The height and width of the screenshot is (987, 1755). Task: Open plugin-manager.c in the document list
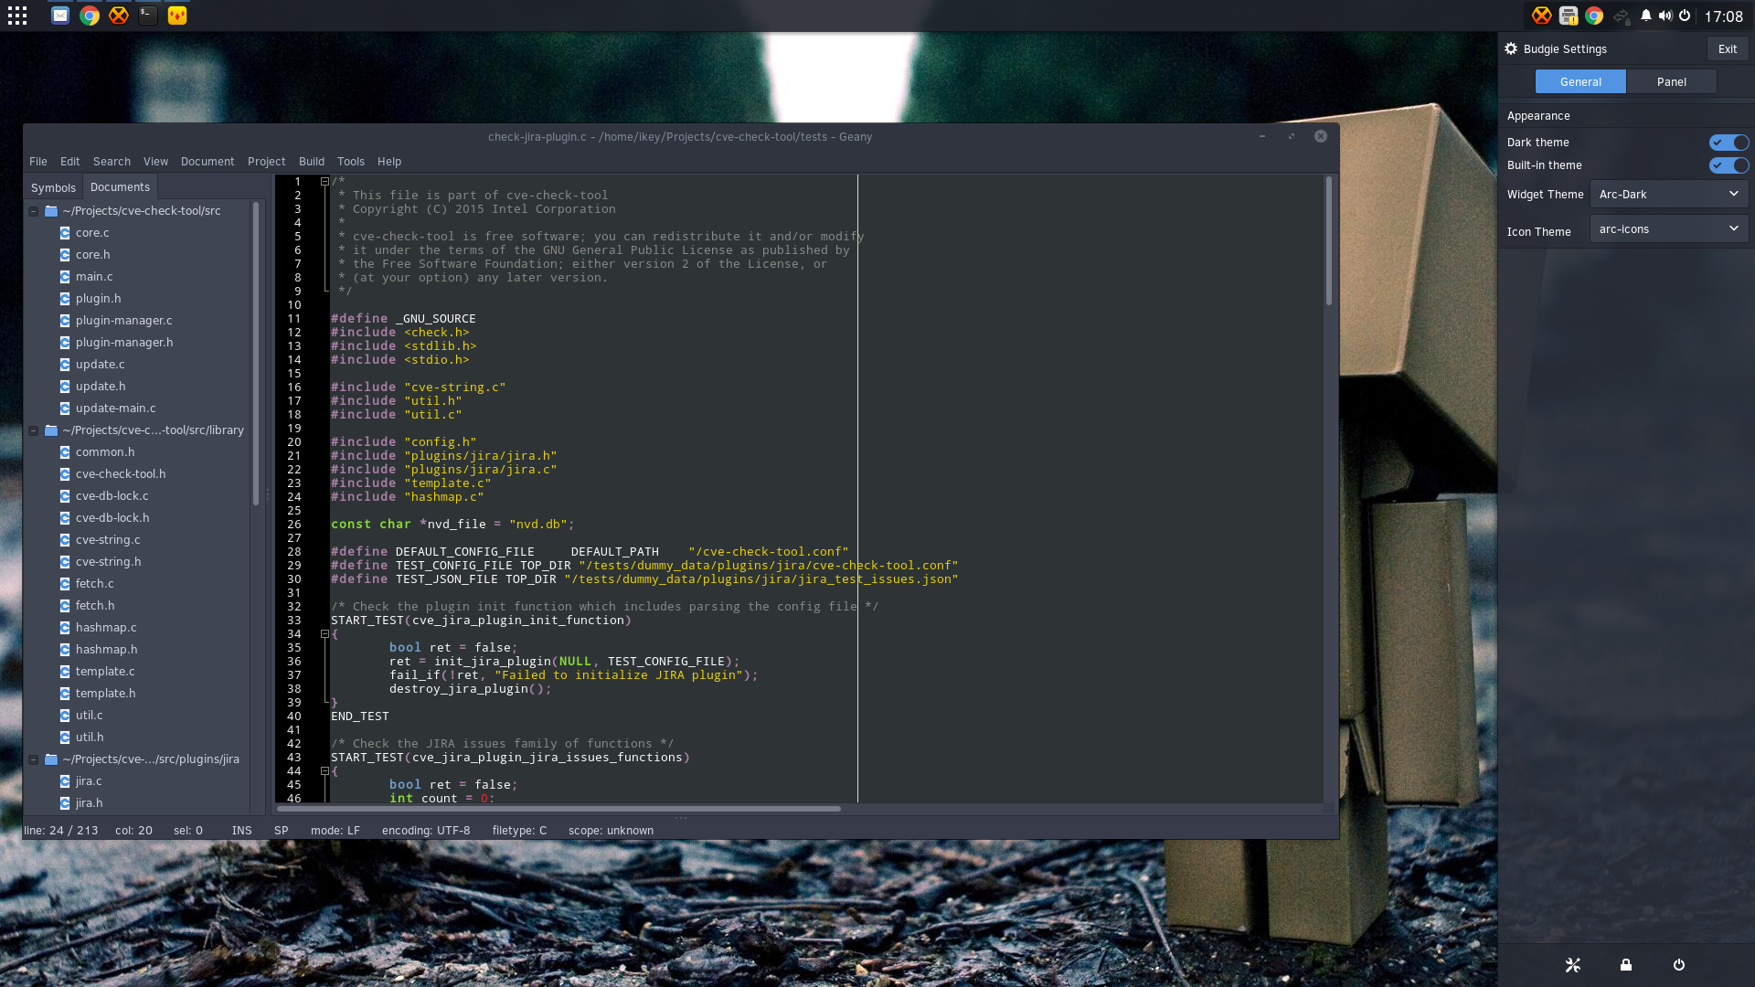pyautogui.click(x=123, y=321)
